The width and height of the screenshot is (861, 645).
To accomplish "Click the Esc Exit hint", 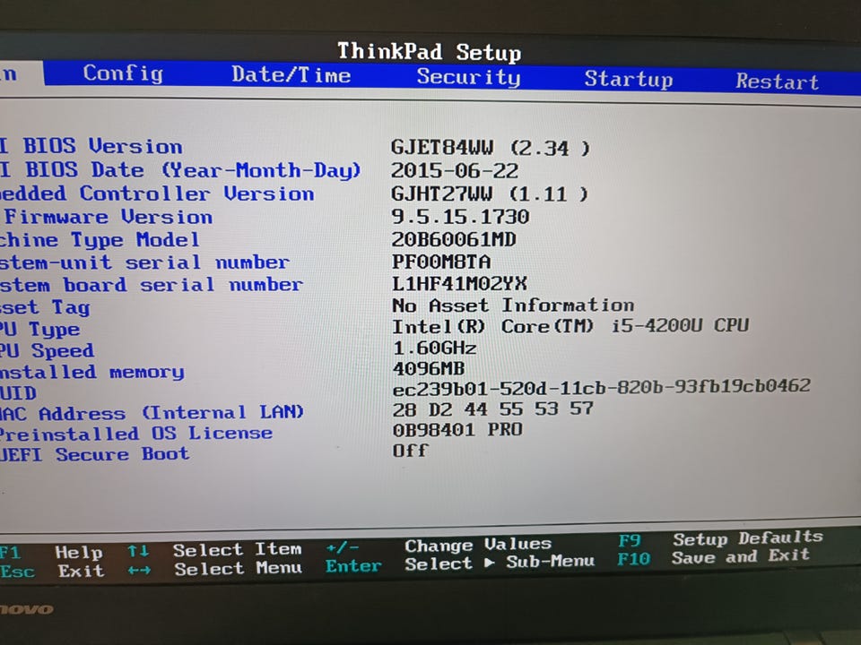I will point(52,571).
